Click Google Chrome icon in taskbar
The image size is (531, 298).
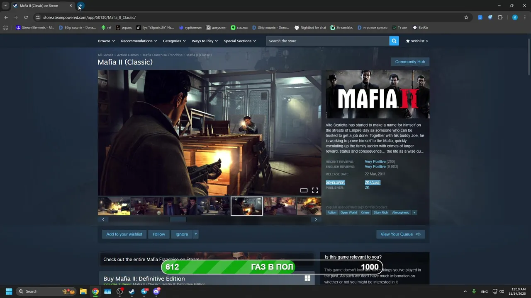point(95,291)
